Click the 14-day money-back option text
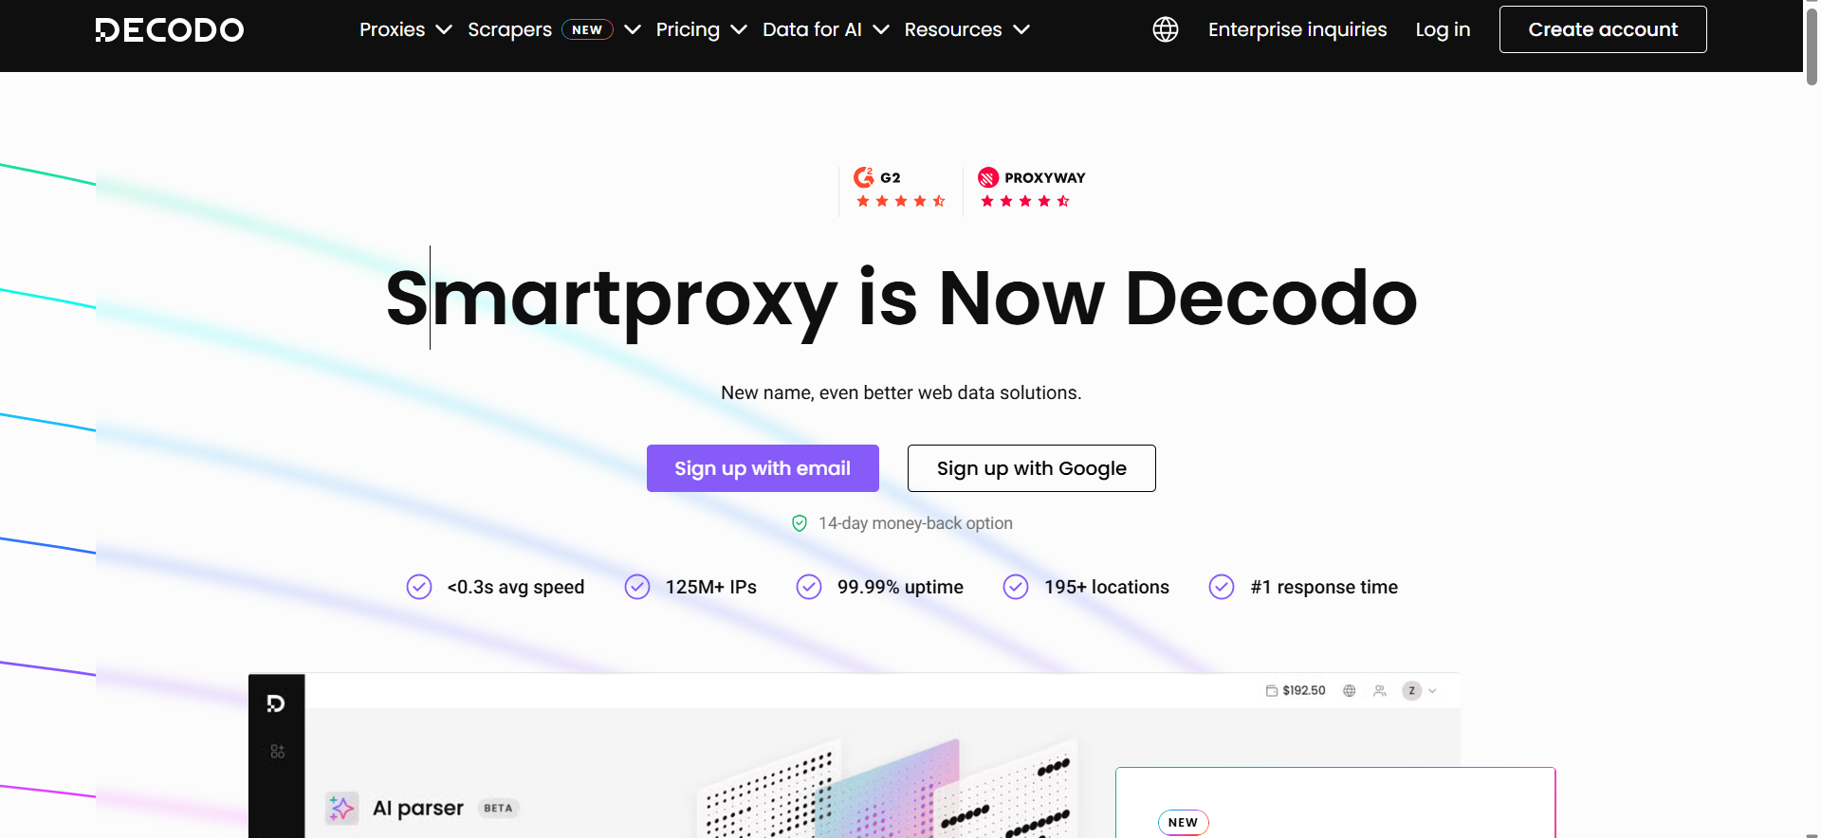 (x=915, y=523)
